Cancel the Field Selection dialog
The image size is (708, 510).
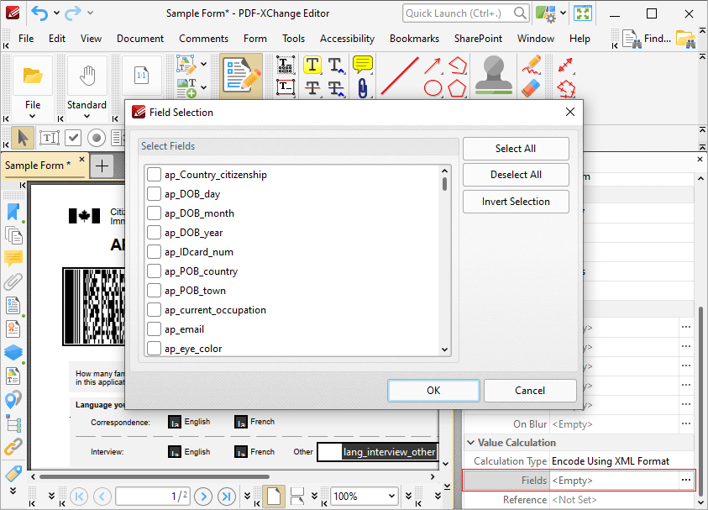(x=530, y=391)
